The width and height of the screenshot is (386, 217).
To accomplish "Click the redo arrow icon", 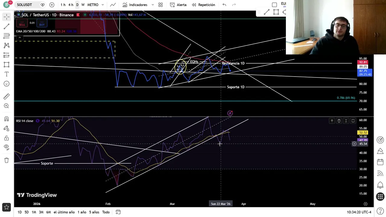I will 234,5.
